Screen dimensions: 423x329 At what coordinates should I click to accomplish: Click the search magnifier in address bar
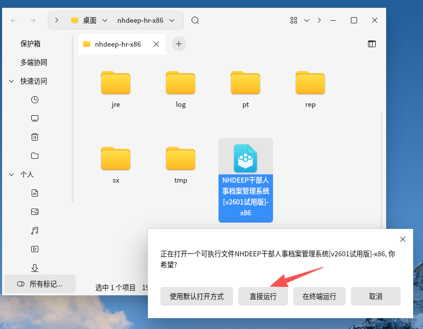pyautogui.click(x=195, y=20)
